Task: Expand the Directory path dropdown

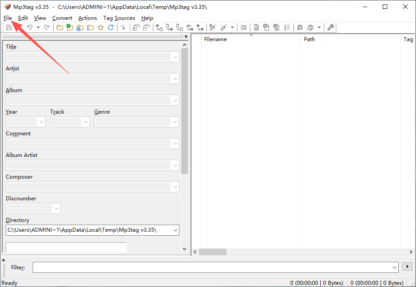Action: 175,230
